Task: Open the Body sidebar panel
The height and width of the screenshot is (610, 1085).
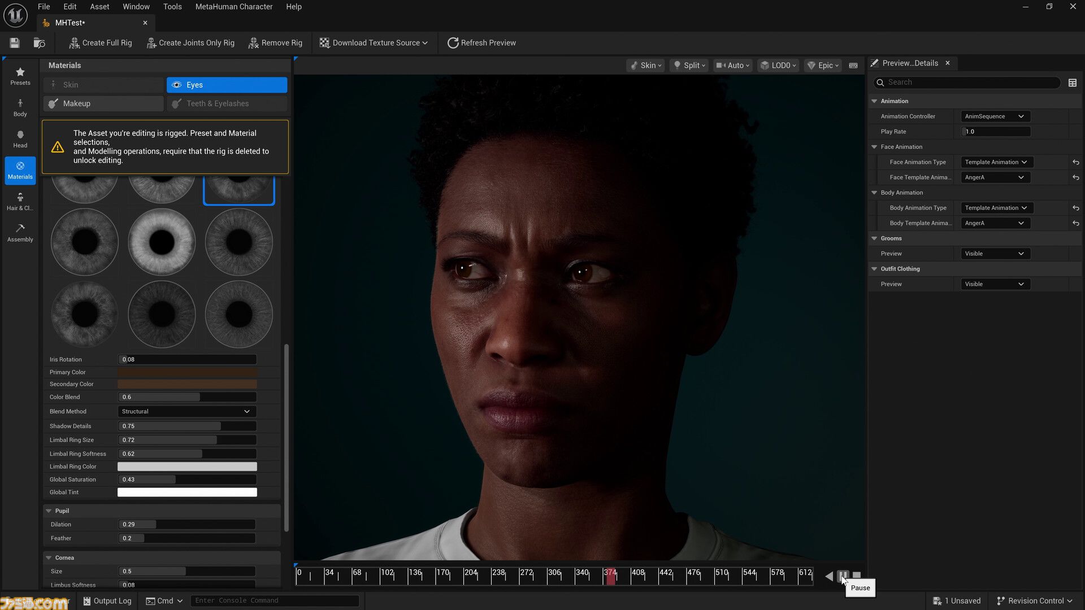Action: tap(20, 107)
